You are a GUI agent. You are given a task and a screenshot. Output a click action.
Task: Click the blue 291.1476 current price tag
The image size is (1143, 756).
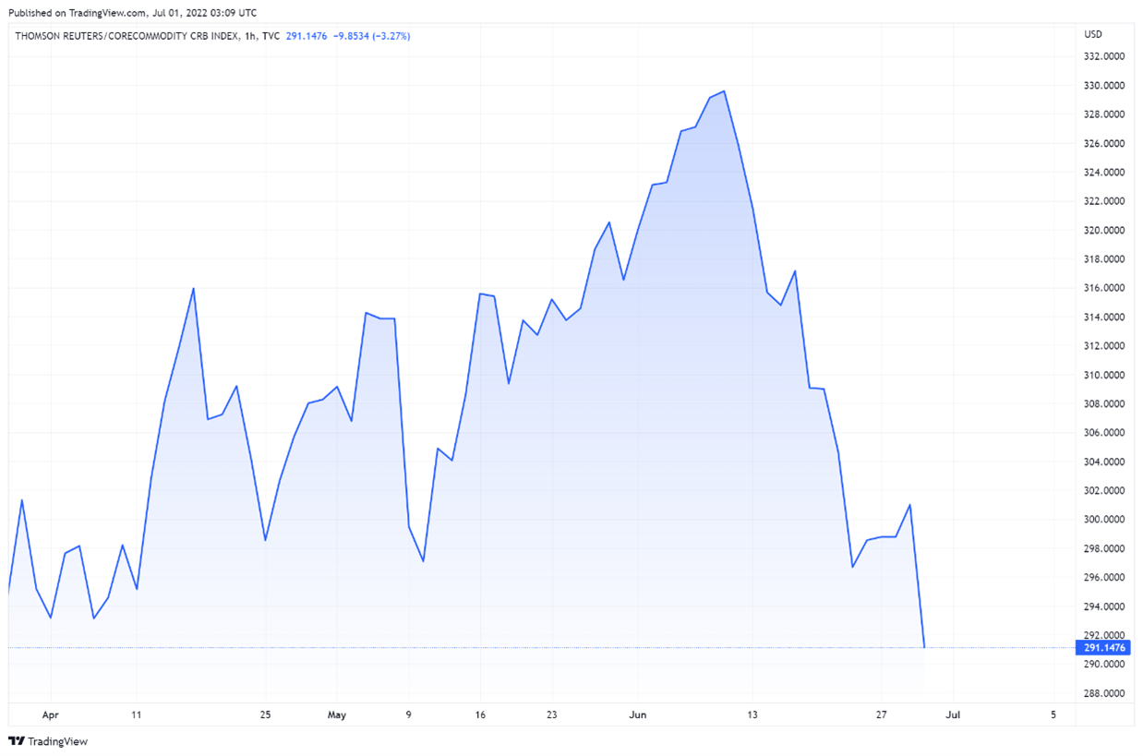click(x=1102, y=648)
